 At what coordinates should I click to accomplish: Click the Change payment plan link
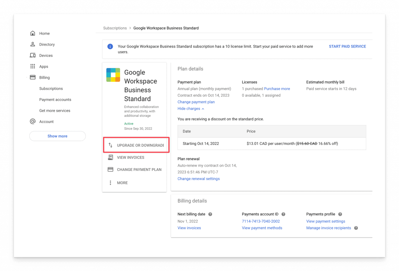[196, 102]
